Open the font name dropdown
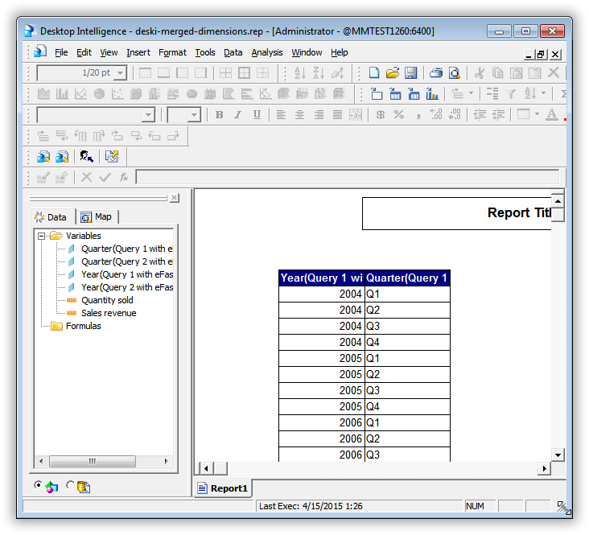Screen dimensions: 589x535 pyautogui.click(x=149, y=115)
